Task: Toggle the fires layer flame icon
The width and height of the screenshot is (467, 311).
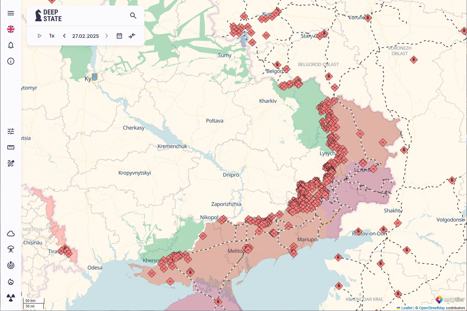Action: pos(11,281)
